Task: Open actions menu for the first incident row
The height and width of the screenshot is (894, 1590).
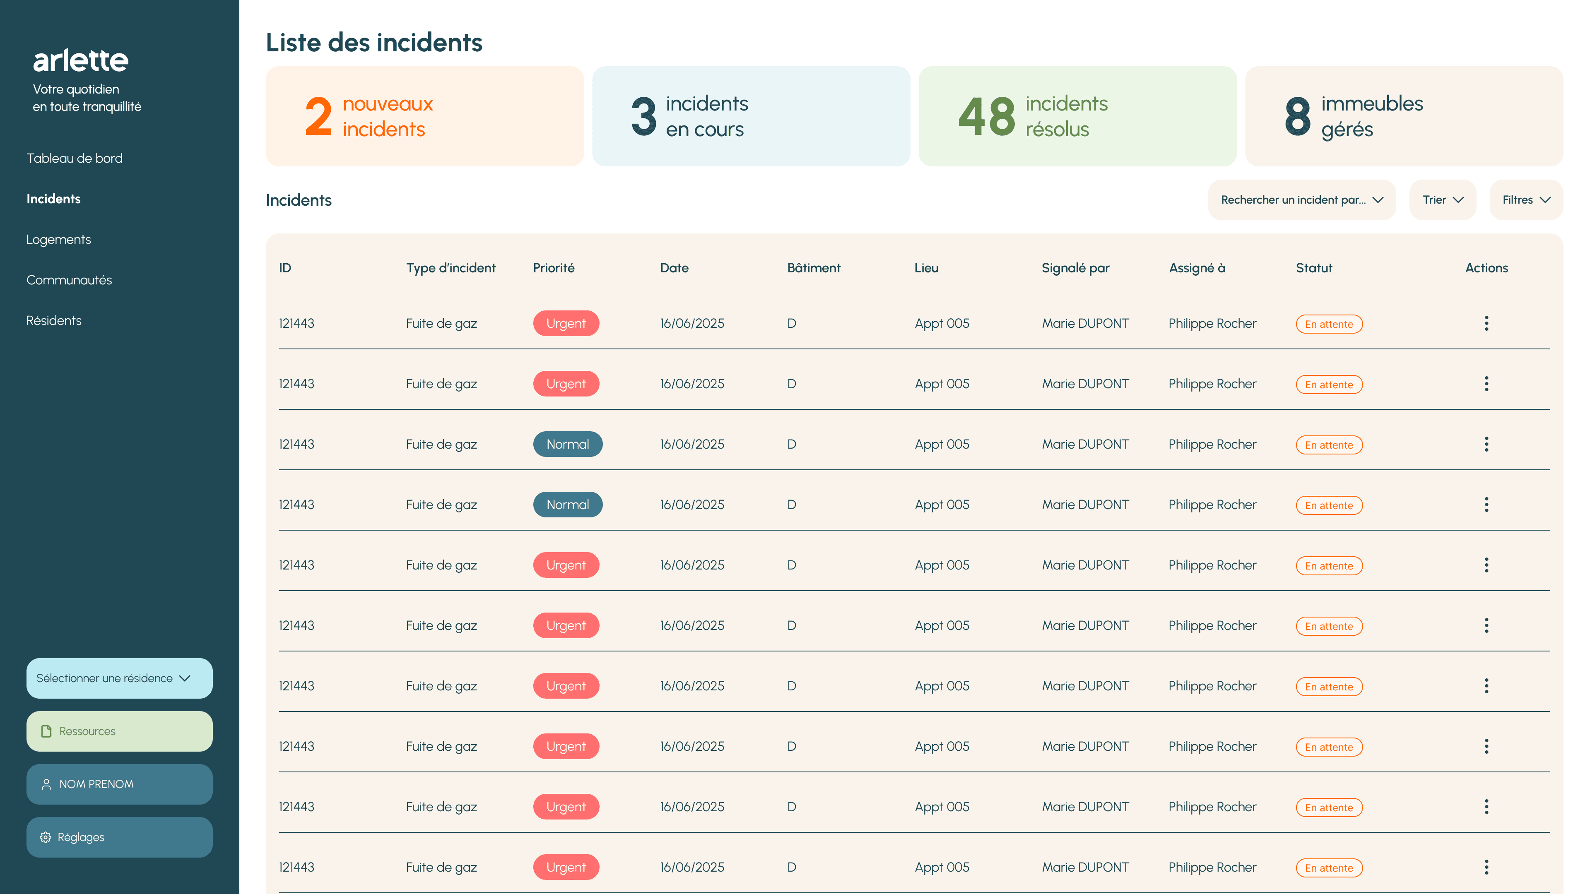Action: coord(1486,323)
